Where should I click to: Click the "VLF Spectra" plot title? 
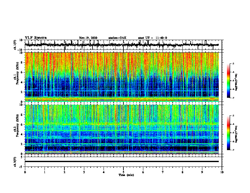(x=36, y=38)
